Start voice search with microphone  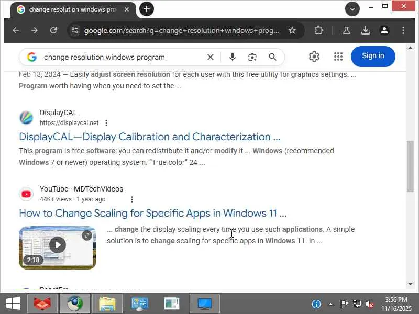point(233,57)
